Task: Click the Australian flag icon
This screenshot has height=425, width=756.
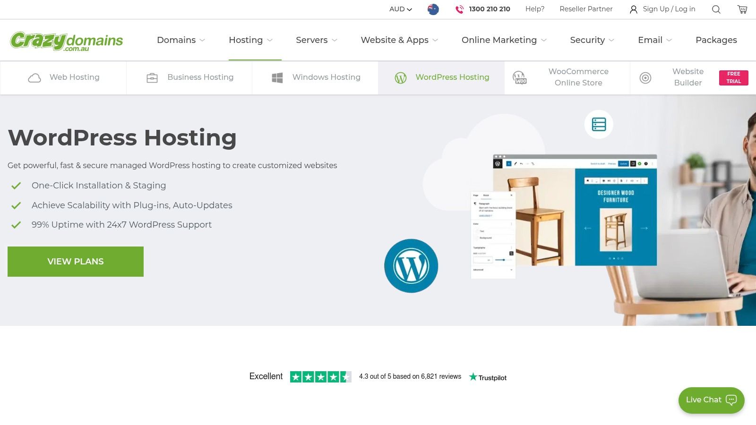Action: tap(433, 9)
